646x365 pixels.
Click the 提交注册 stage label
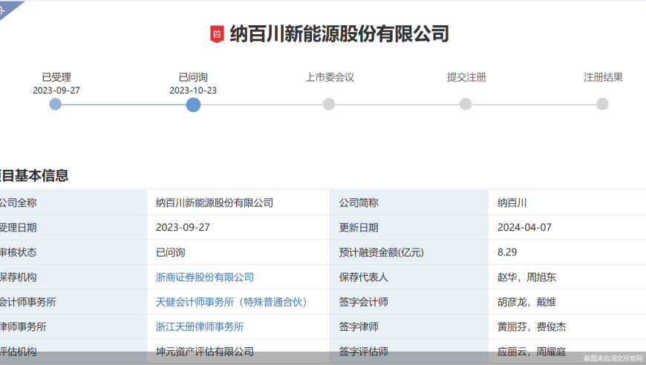click(x=466, y=77)
